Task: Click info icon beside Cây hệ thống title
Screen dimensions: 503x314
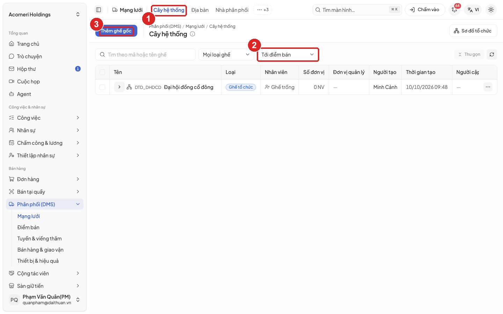Action: [192, 34]
